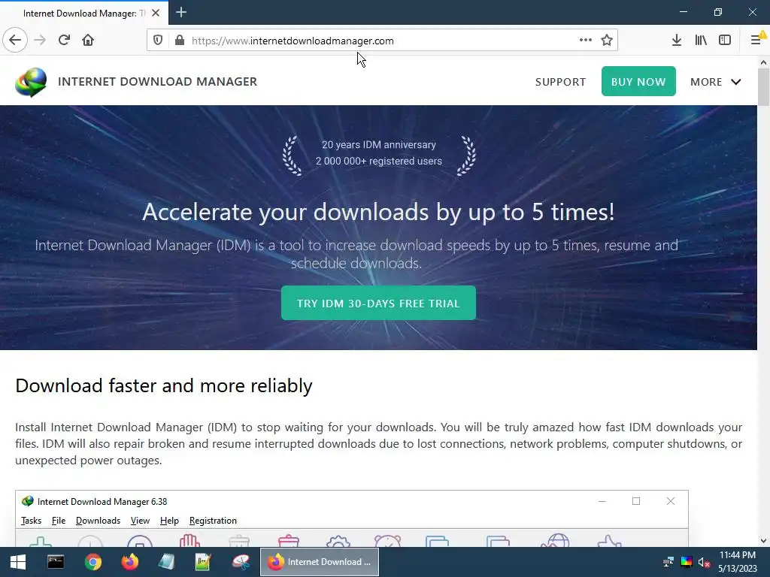Click the browser forward arrow
This screenshot has height=577, width=770.
(x=40, y=40)
